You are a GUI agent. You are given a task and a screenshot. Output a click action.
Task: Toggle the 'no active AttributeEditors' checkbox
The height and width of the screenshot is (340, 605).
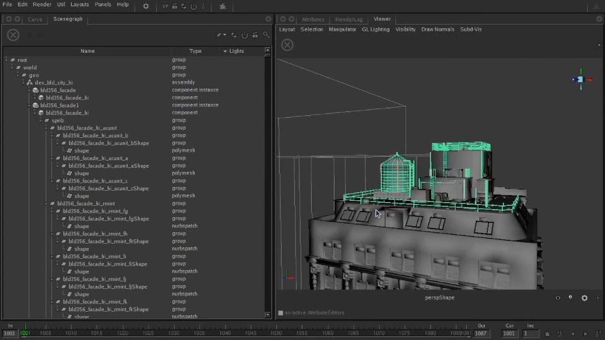(281, 313)
